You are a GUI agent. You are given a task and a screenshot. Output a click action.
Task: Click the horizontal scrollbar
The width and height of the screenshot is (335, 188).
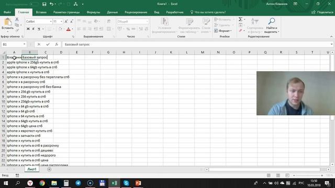[264, 169]
